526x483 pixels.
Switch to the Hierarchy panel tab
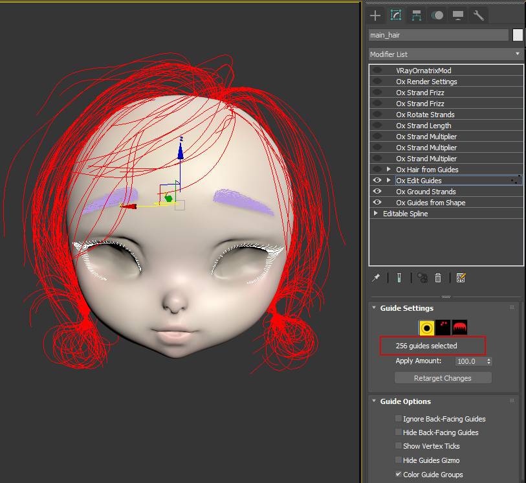click(x=417, y=16)
